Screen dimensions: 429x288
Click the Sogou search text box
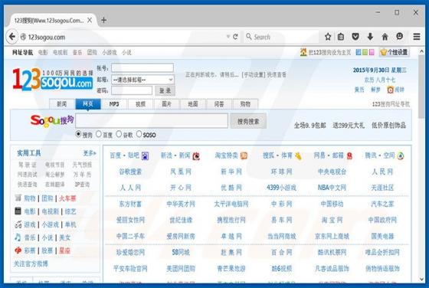pyautogui.click(x=152, y=120)
